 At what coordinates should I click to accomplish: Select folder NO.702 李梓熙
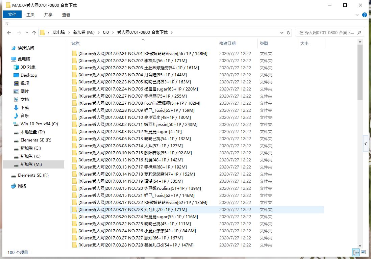(132, 61)
